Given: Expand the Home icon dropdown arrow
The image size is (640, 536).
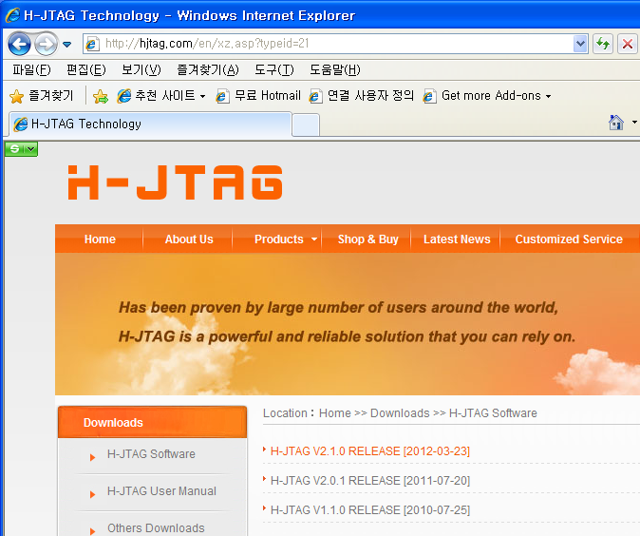Looking at the screenshot, I should (634, 123).
